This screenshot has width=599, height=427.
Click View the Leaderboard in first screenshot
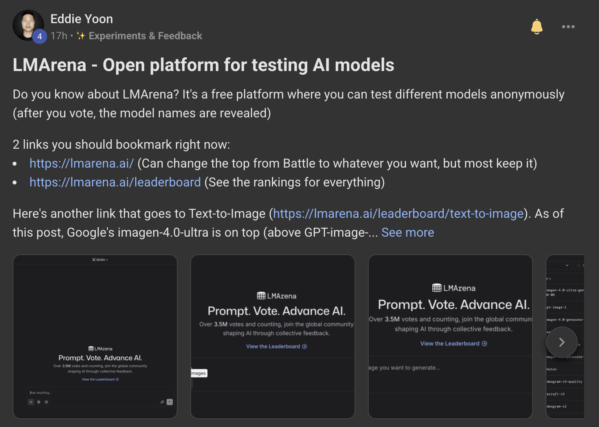[100, 380]
